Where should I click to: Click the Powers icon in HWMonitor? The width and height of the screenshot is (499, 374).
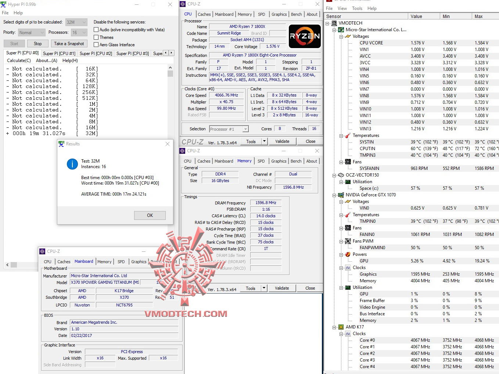point(347,254)
